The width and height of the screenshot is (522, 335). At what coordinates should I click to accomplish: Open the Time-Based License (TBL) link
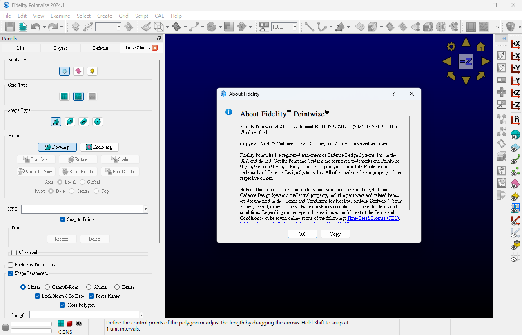pos(373,218)
